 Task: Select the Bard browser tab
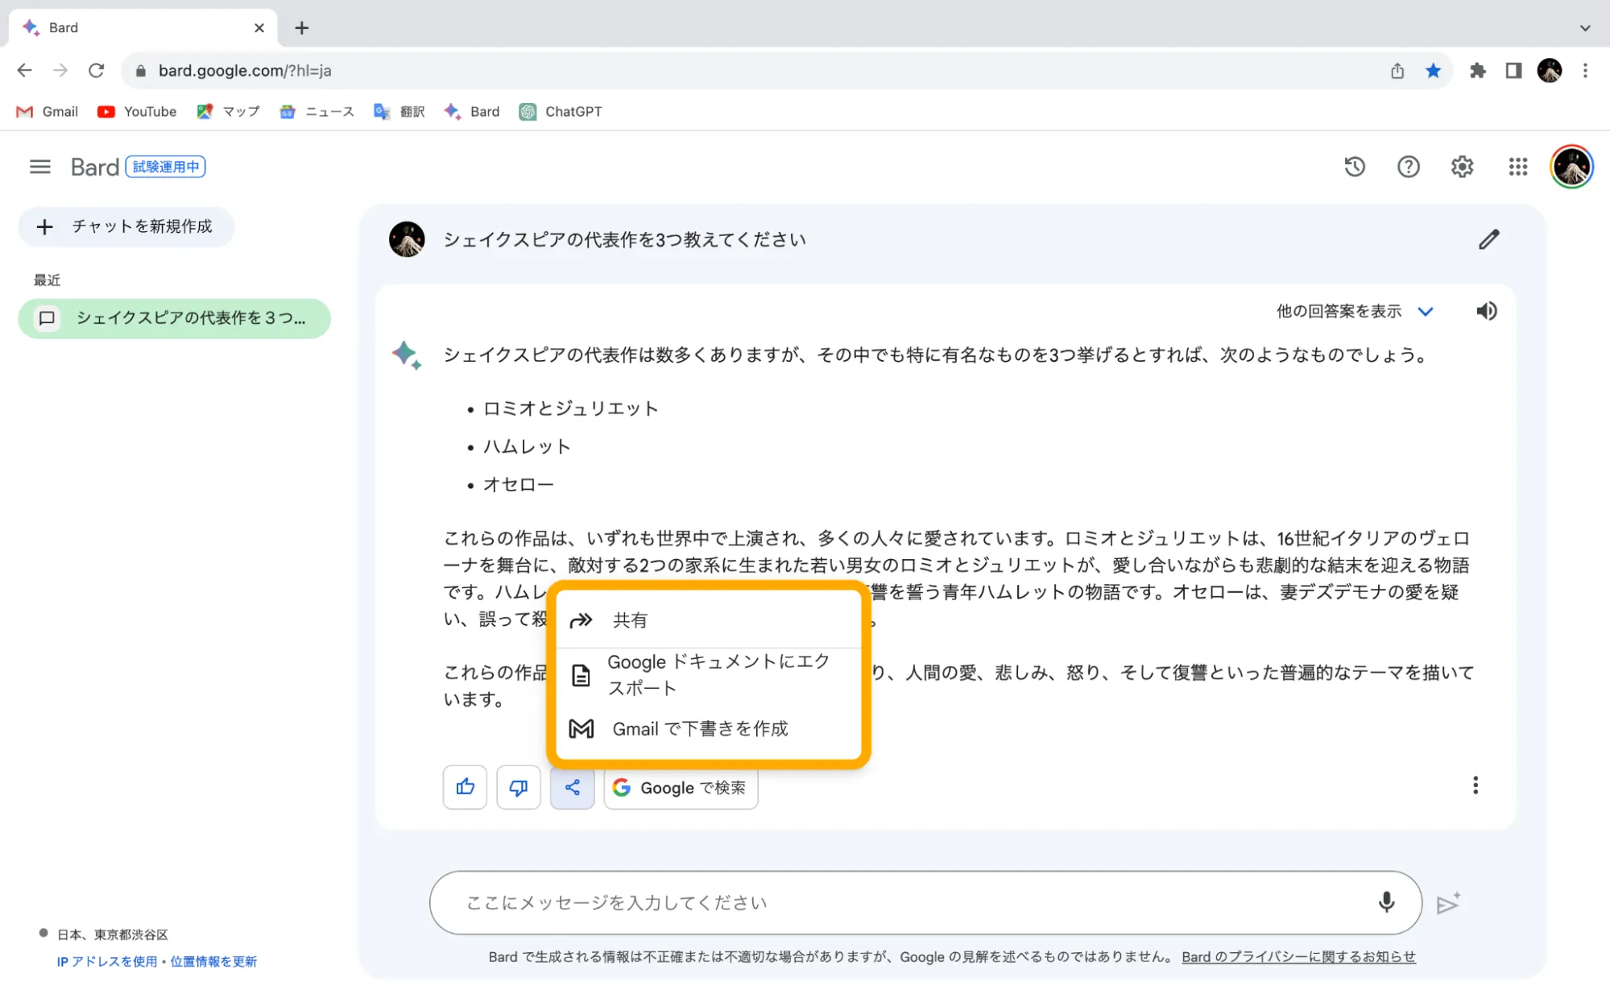(x=143, y=28)
